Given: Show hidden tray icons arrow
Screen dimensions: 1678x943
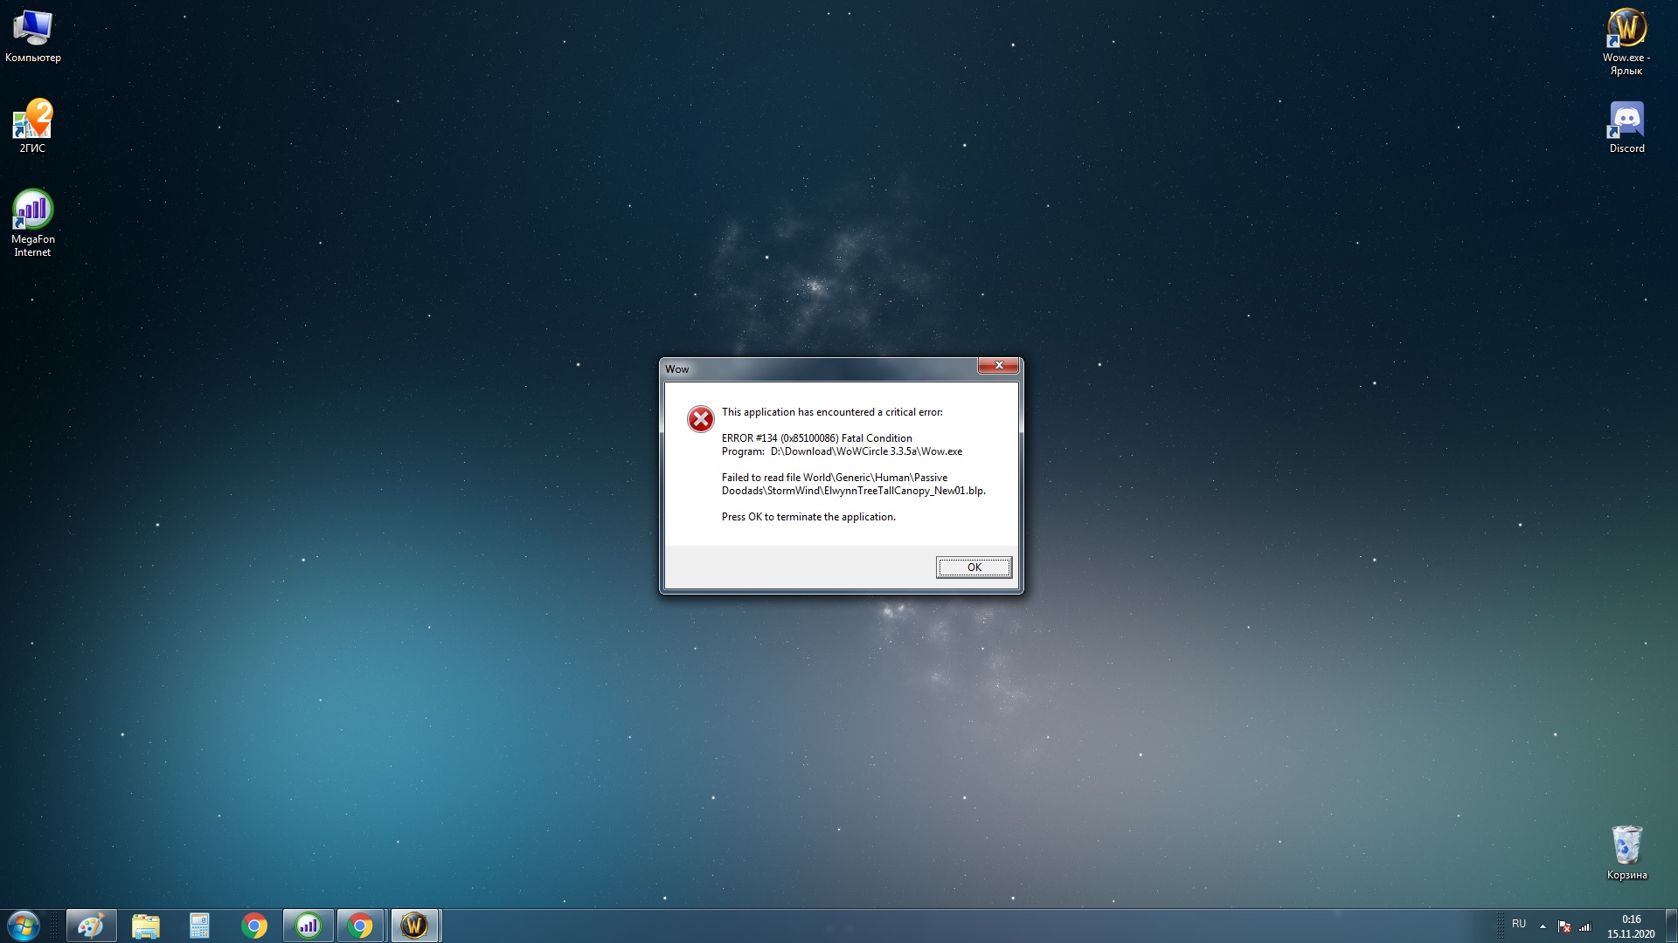Looking at the screenshot, I should (1543, 926).
